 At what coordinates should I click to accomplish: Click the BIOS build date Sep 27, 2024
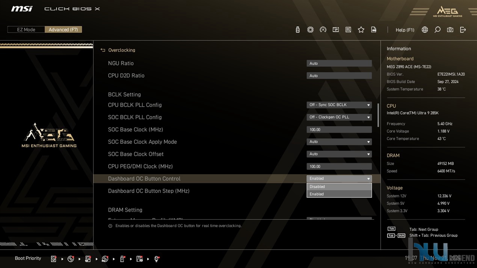coord(448,82)
